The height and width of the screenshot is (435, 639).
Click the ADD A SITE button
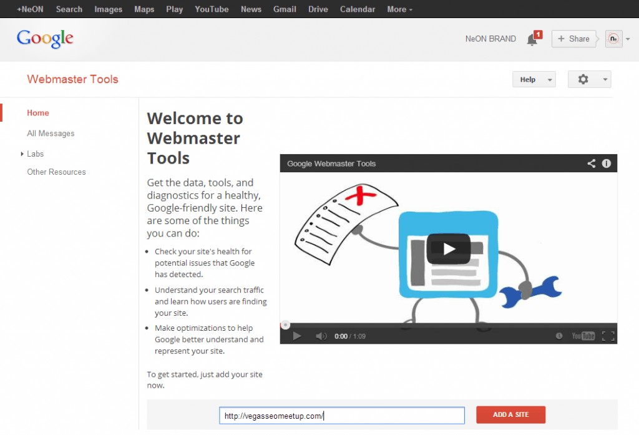pyautogui.click(x=510, y=414)
